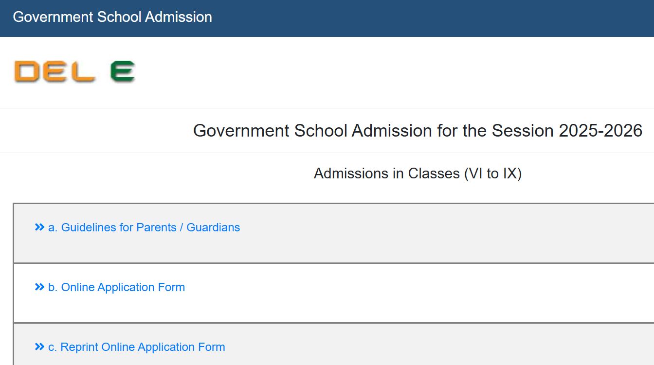The image size is (654, 365).
Task: Click the green E in the site logo
Action: [x=123, y=71]
